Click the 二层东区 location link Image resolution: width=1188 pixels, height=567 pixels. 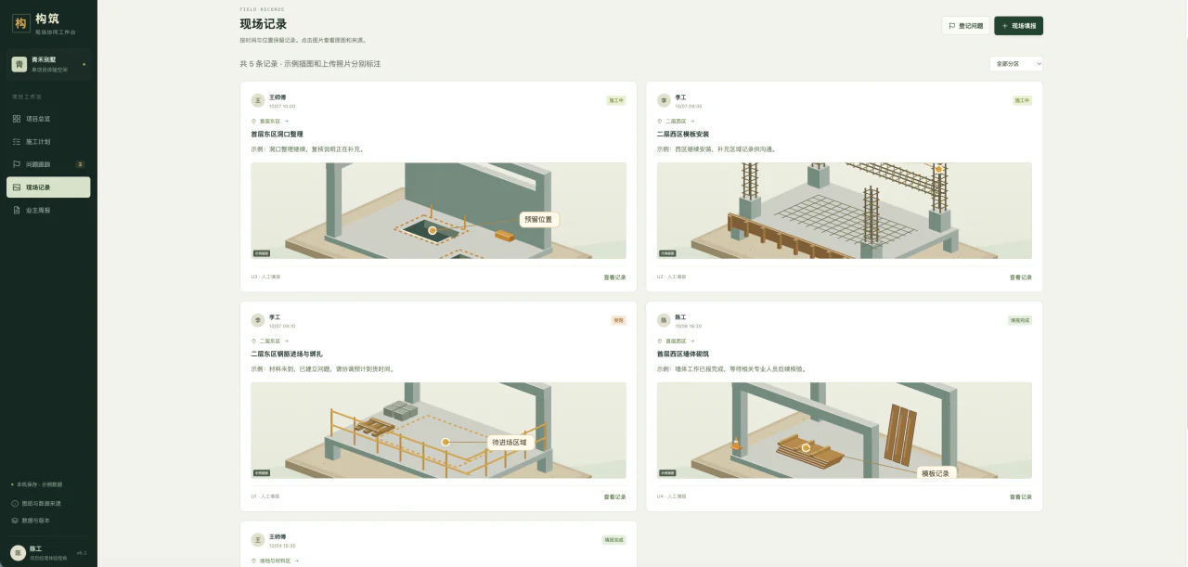[270, 341]
